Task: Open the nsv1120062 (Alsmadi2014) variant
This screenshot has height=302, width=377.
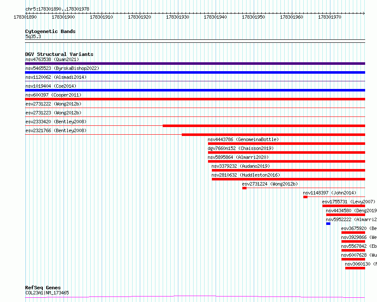Action: (x=56, y=77)
